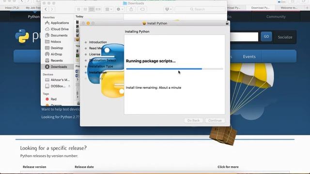Click the Finder Edit Tags toolbar button
310x174 pixels.
coord(142,9)
